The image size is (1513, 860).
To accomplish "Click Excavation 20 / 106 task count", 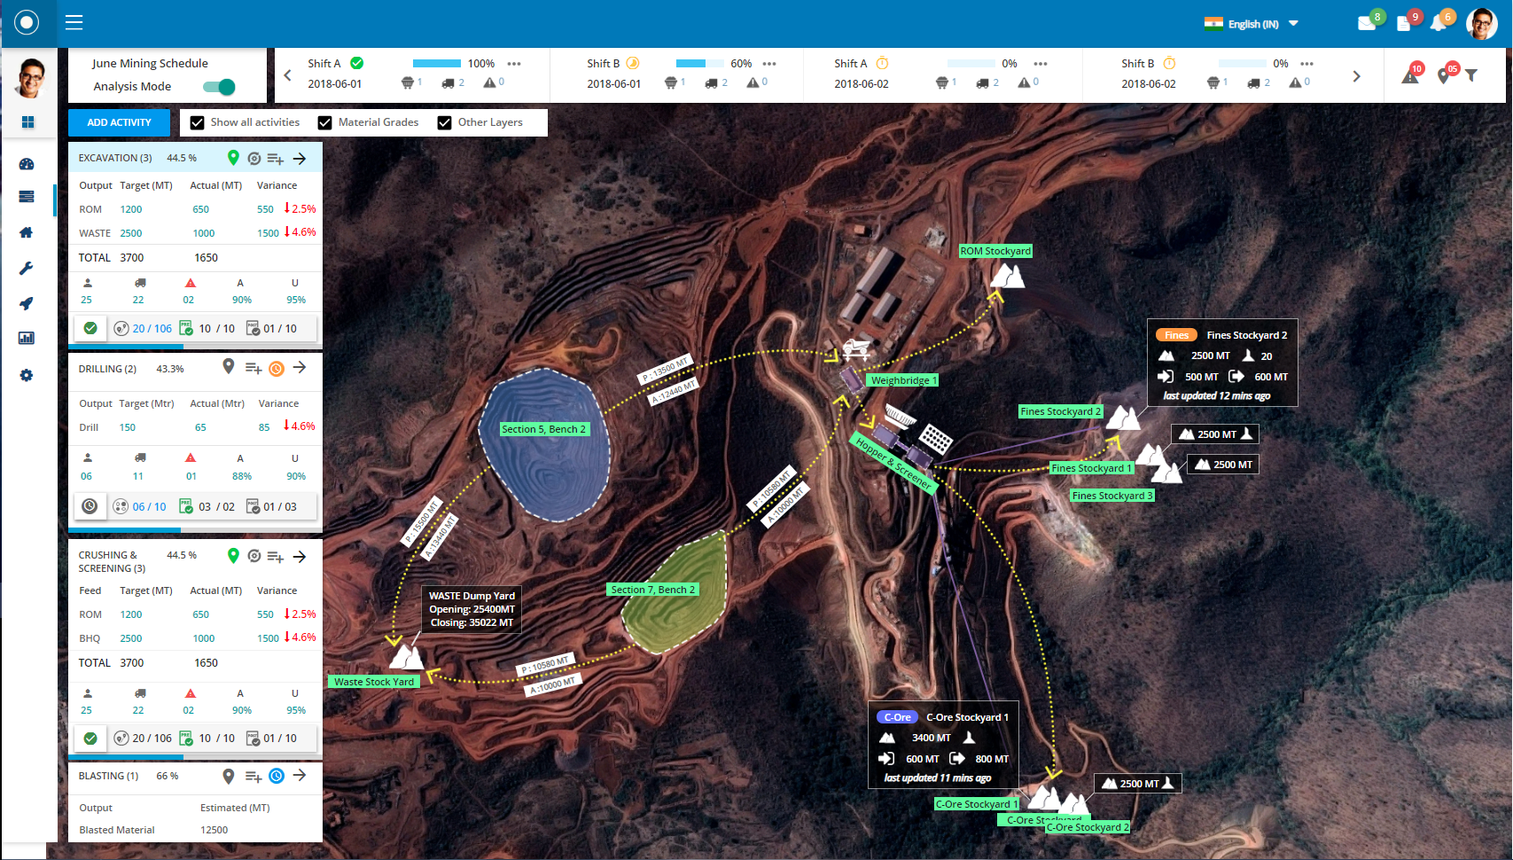I will [144, 328].
